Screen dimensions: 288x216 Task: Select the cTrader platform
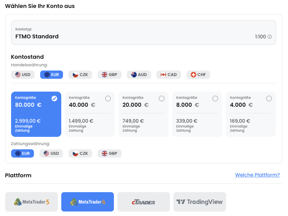click(x=144, y=202)
